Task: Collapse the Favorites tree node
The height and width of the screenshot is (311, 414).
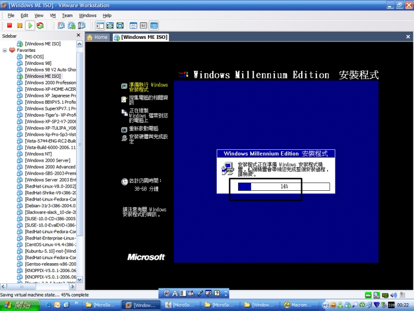Action: 5,50
